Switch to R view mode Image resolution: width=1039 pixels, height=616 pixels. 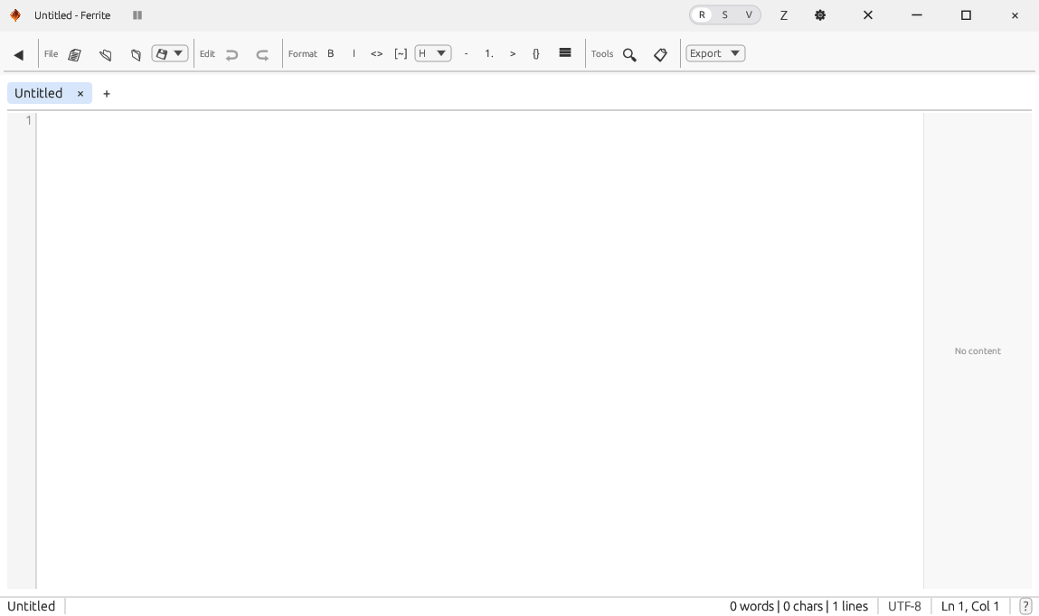[702, 15]
